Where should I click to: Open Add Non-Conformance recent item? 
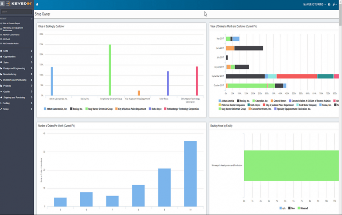pyautogui.click(x=11, y=35)
